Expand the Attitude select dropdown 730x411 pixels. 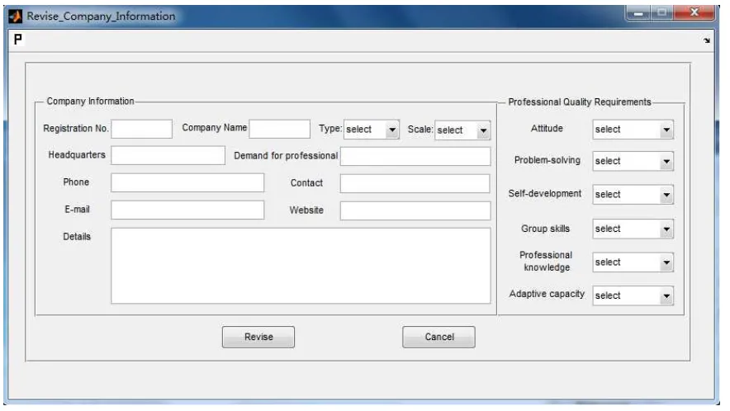[633, 130]
